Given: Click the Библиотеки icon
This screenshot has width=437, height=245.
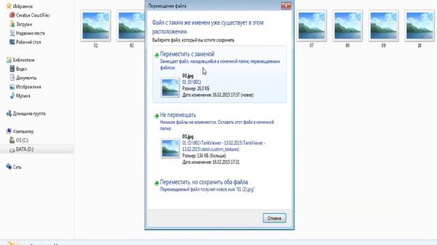Looking at the screenshot, I should 9,60.
